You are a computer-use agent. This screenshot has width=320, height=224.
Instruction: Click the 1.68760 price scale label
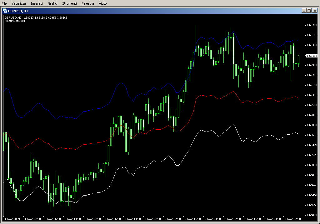pos(312,25)
